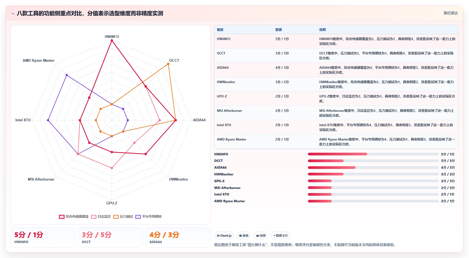This screenshot has height=258, width=469.
Task: Click the 4分 / 3分 value in AIDA64 table row
Action: tap(282, 68)
